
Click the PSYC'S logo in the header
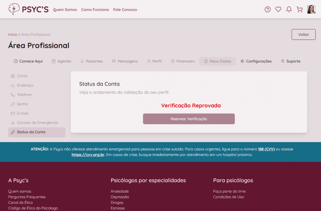pos(28,9)
